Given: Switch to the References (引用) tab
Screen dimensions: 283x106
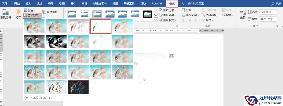Looking at the screenshot, I should 62,4.
